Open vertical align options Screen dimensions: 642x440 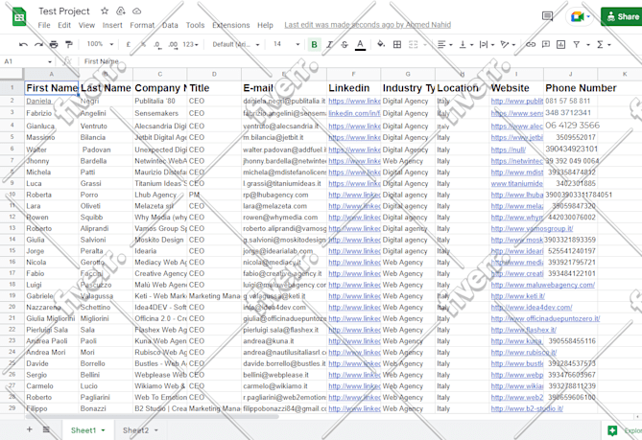466,44
